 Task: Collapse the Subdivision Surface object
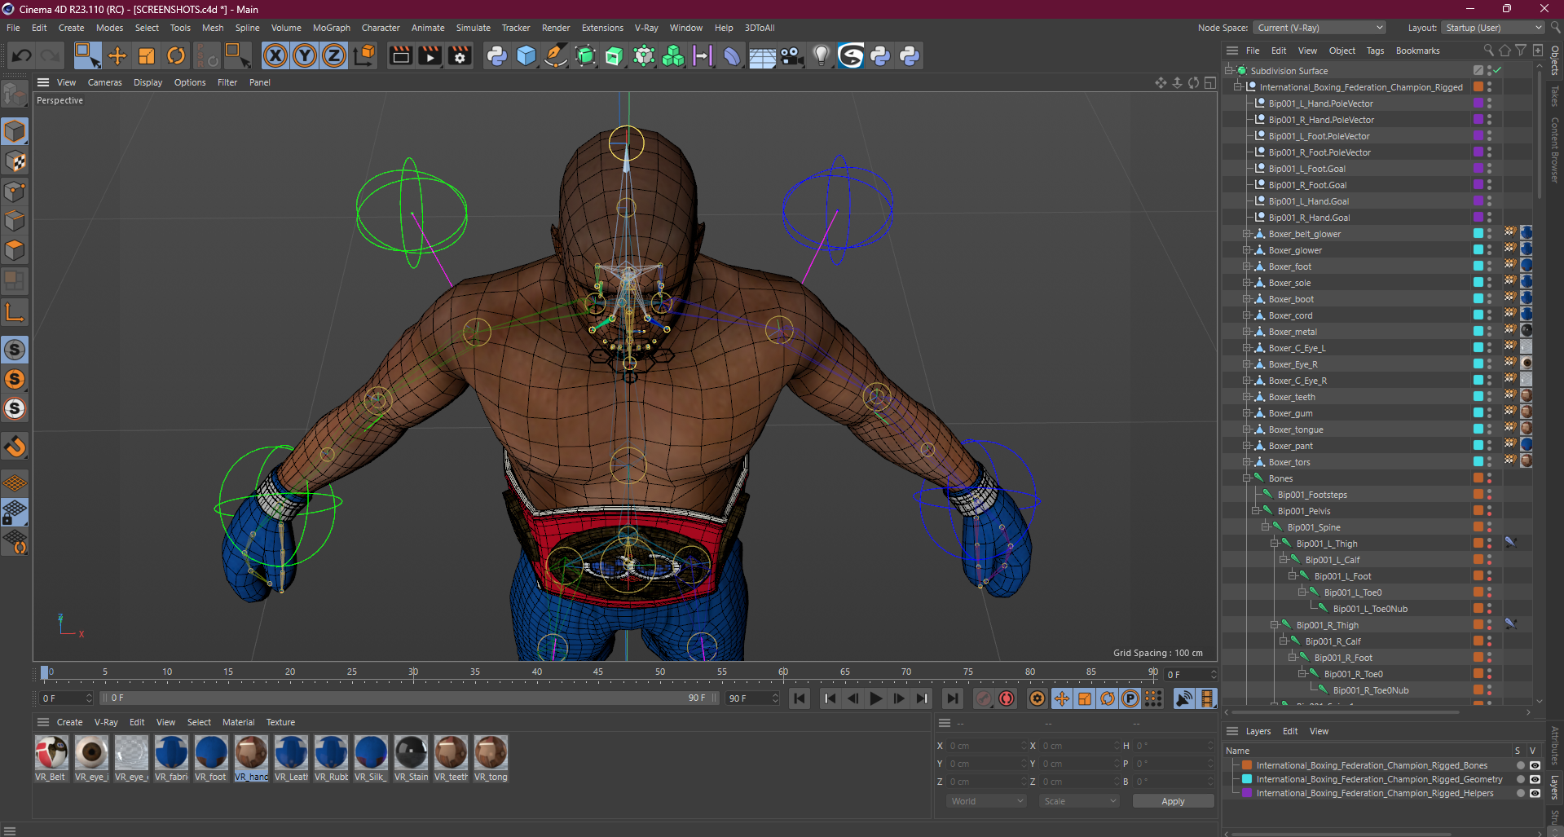click(1229, 71)
